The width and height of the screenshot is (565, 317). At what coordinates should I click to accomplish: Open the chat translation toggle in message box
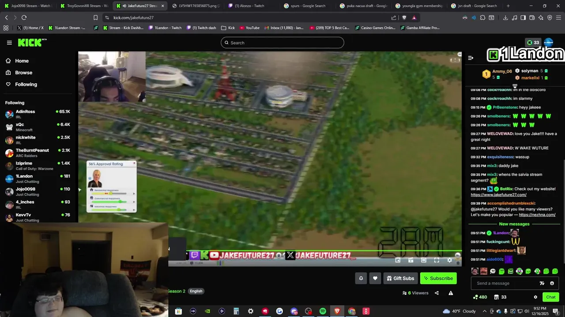(542, 283)
